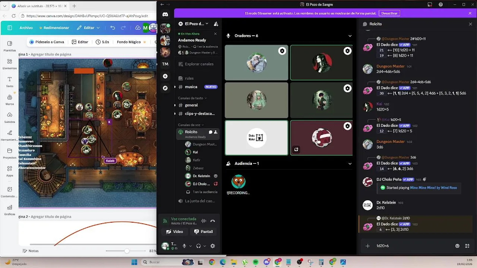Toggle Canva side panel menu icon
This screenshot has height=268, width=477.
tap(10, 28)
